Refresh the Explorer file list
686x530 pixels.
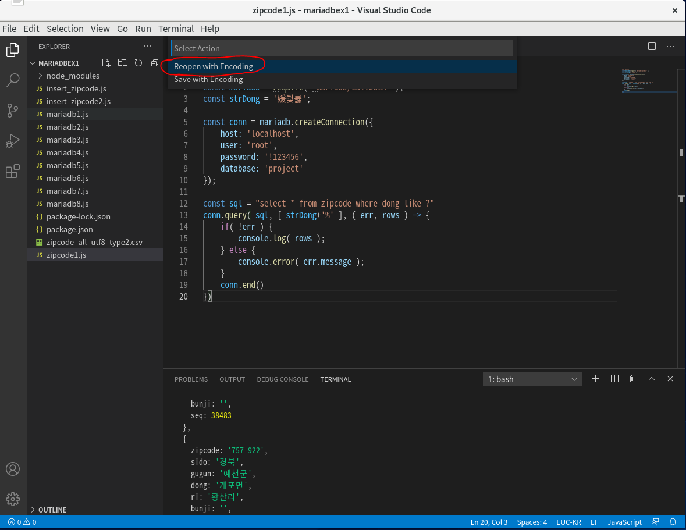pos(138,63)
